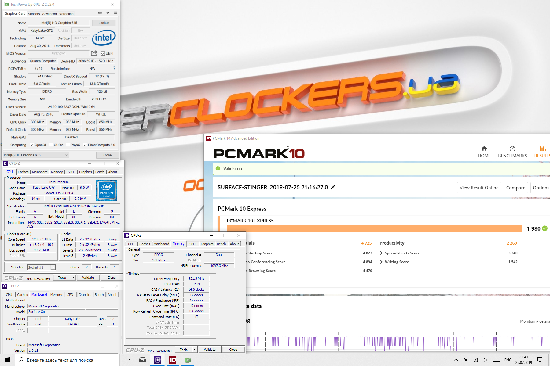The width and height of the screenshot is (550, 366).
Task: Click the Bus Interface question mark
Action: 114,68
